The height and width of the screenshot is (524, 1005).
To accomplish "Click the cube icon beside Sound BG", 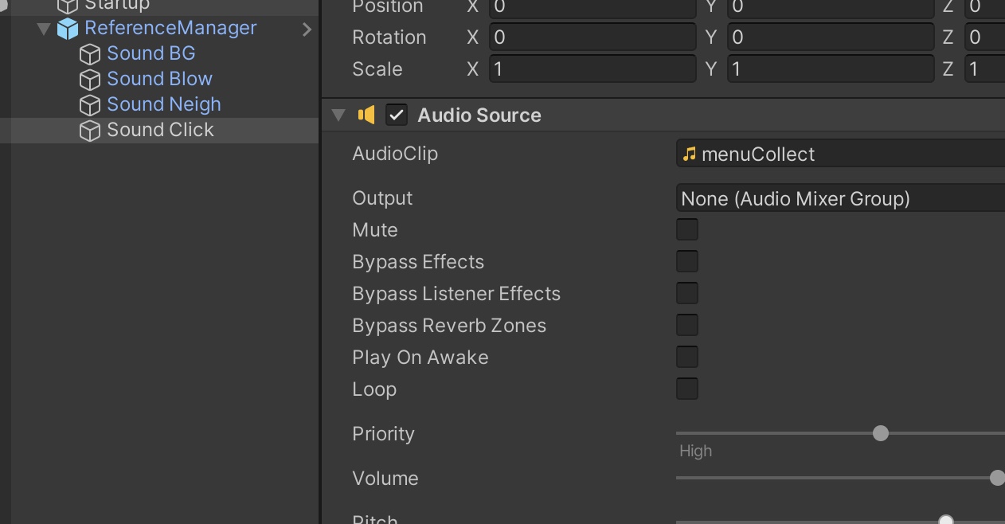I will point(90,53).
